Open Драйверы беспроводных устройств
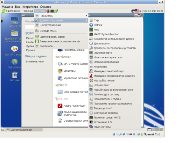 point(115,48)
